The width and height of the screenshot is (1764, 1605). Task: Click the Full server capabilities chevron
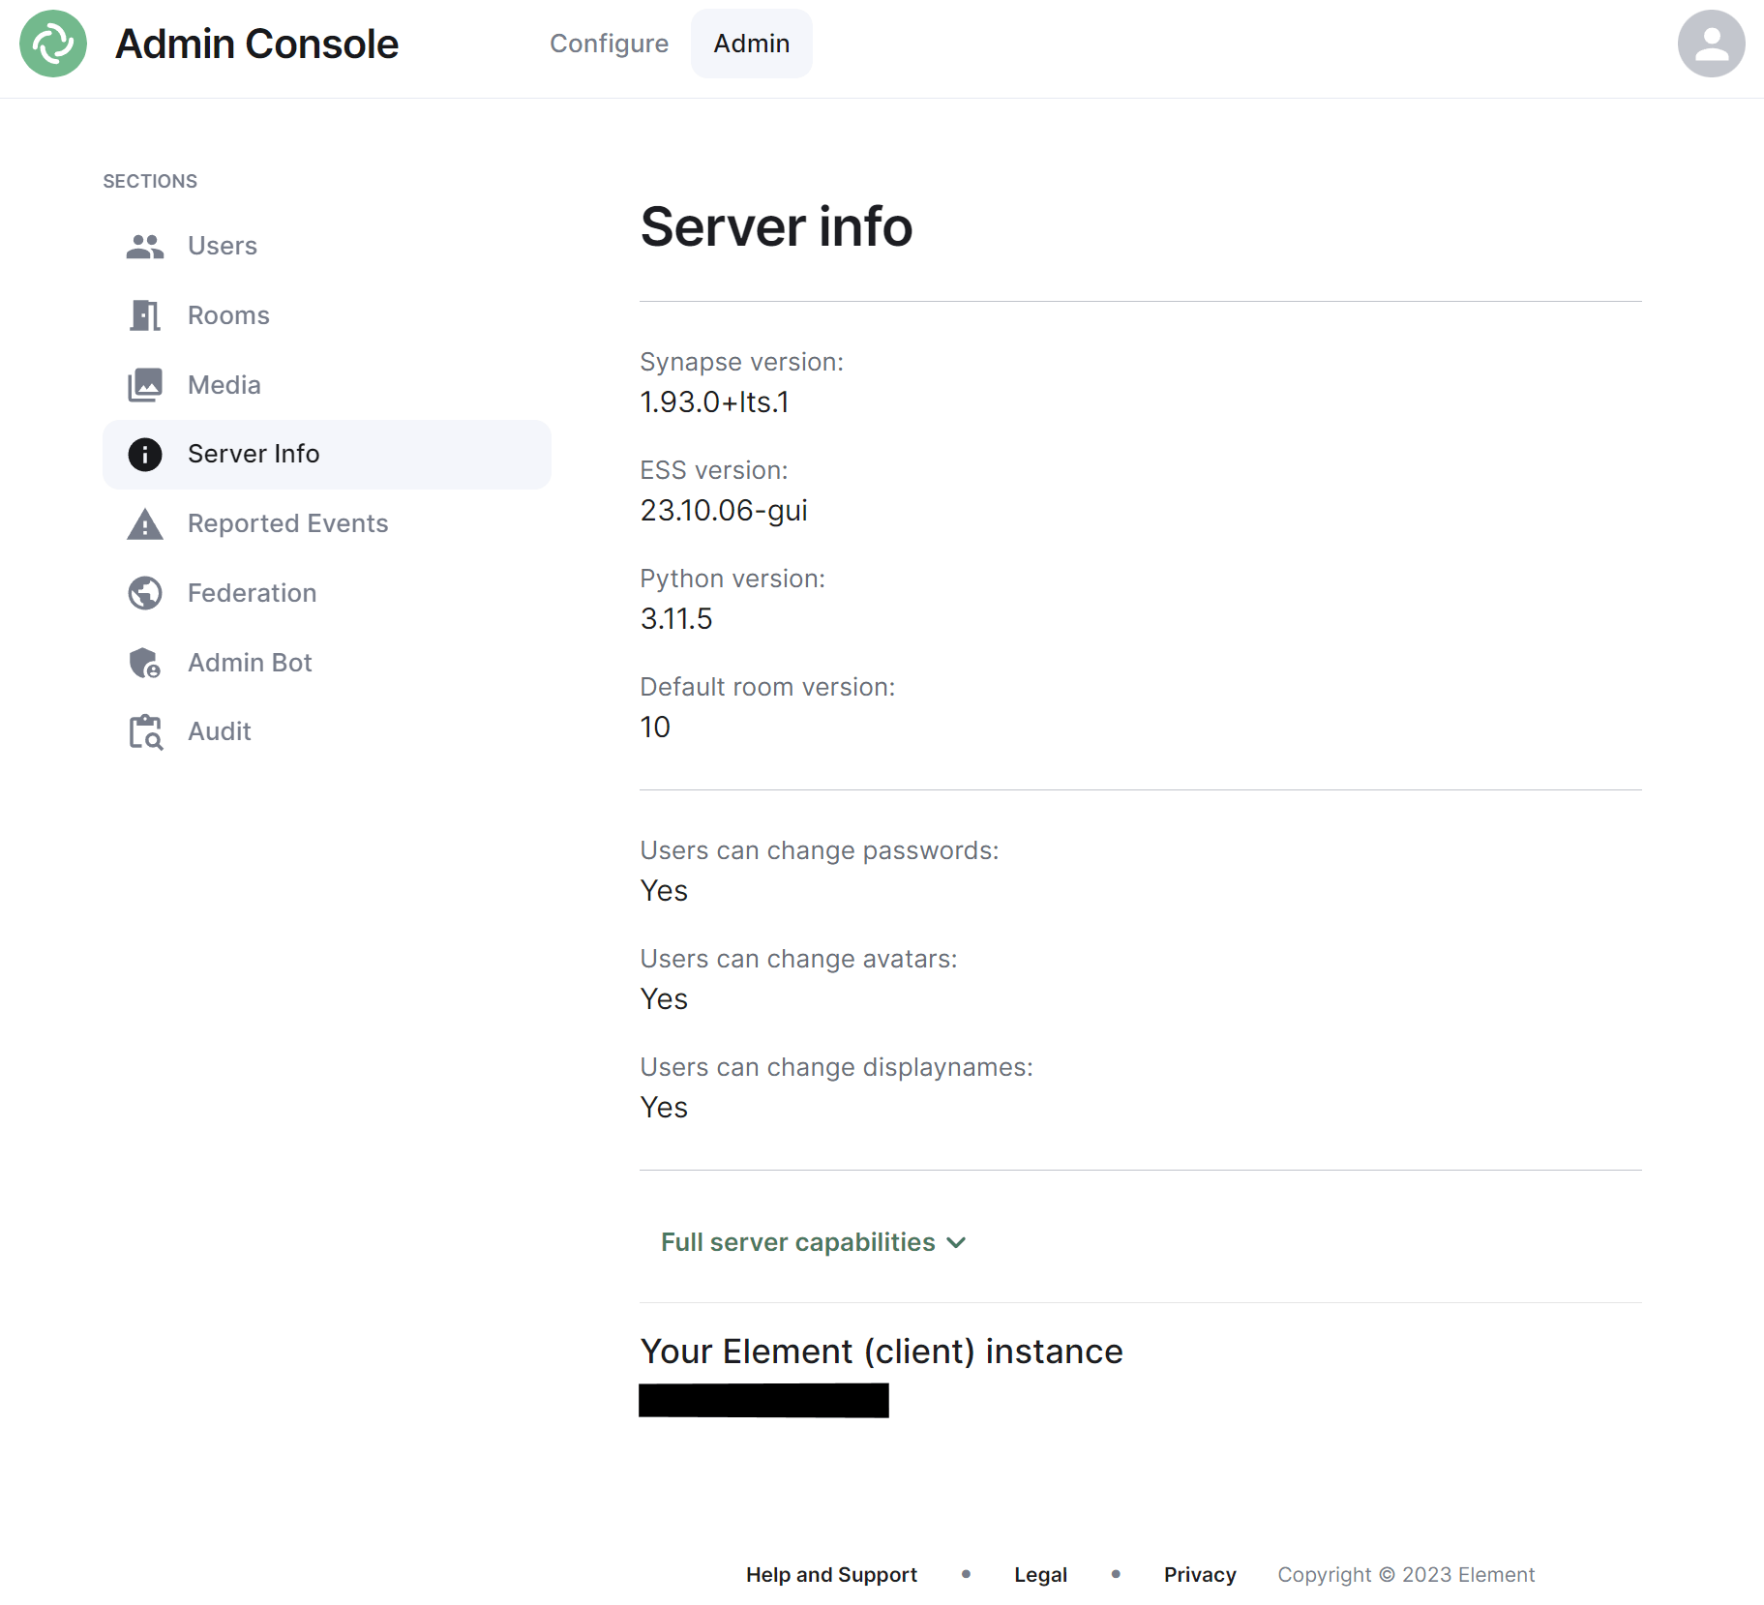(x=956, y=1243)
